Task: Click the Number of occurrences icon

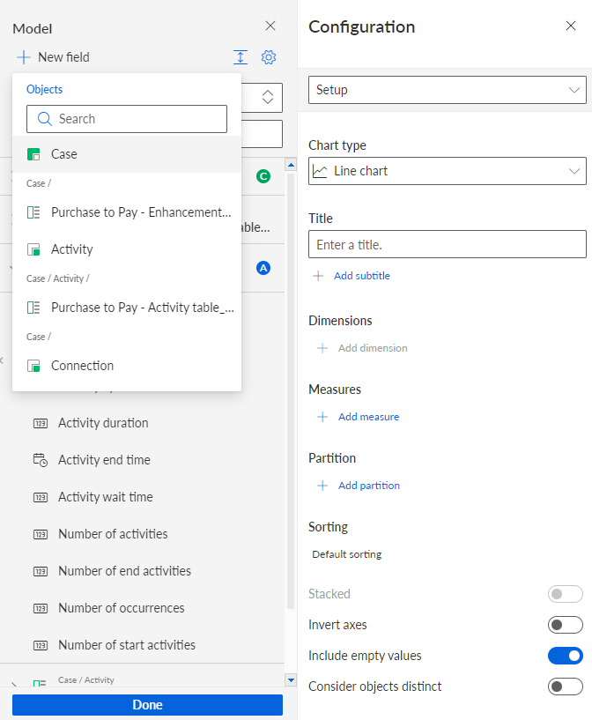Action: [x=41, y=608]
